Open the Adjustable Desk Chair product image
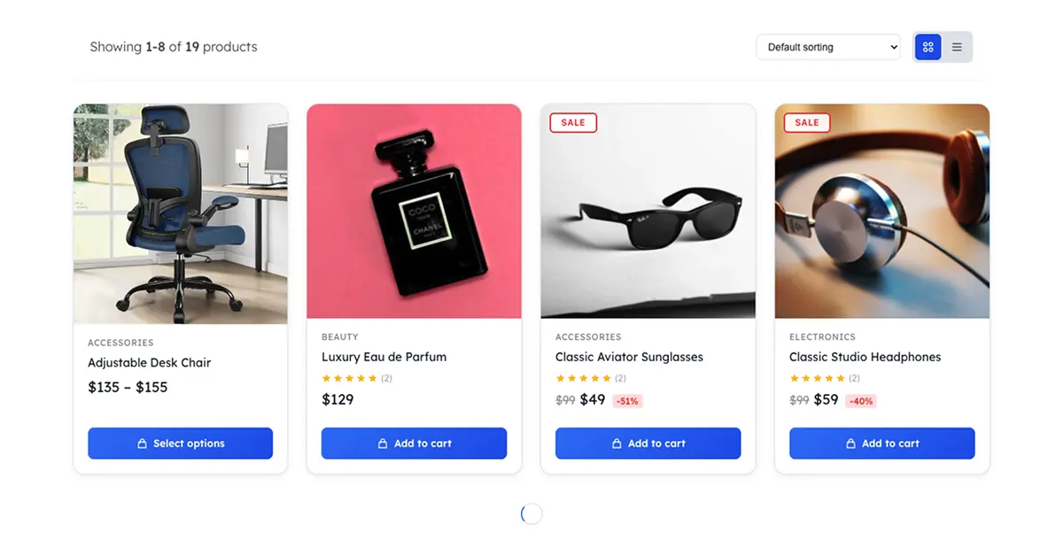This screenshot has height=556, width=1063. 181,213
